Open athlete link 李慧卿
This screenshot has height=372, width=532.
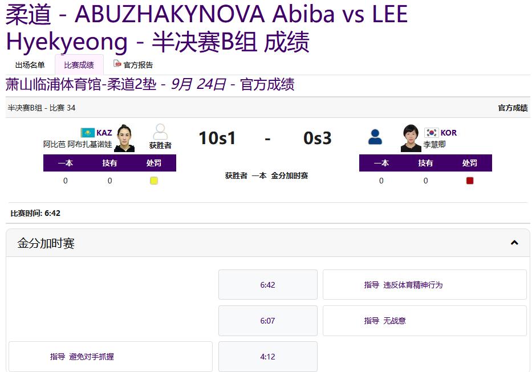tap(434, 145)
